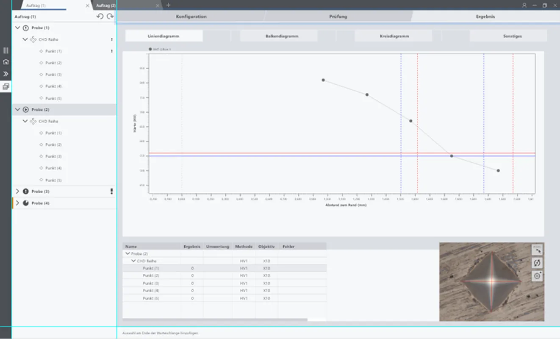Open the user account icon in title bar
560x339 pixels.
(x=524, y=5)
